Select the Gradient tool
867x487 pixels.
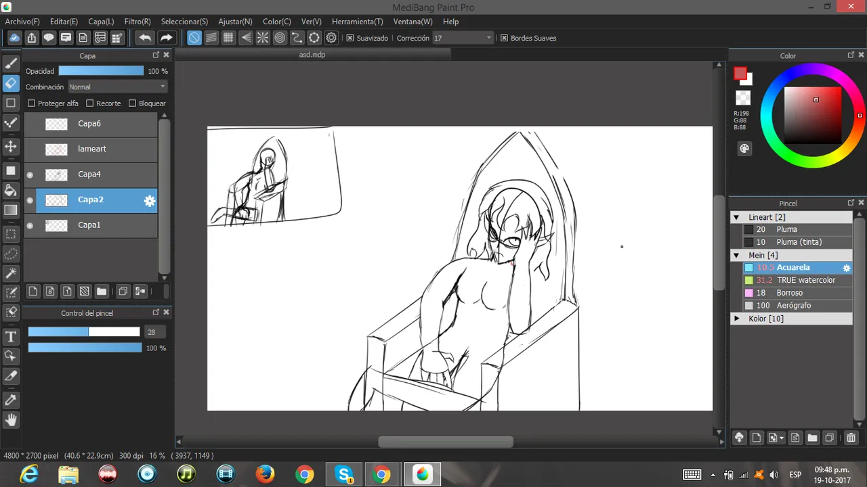(11, 210)
